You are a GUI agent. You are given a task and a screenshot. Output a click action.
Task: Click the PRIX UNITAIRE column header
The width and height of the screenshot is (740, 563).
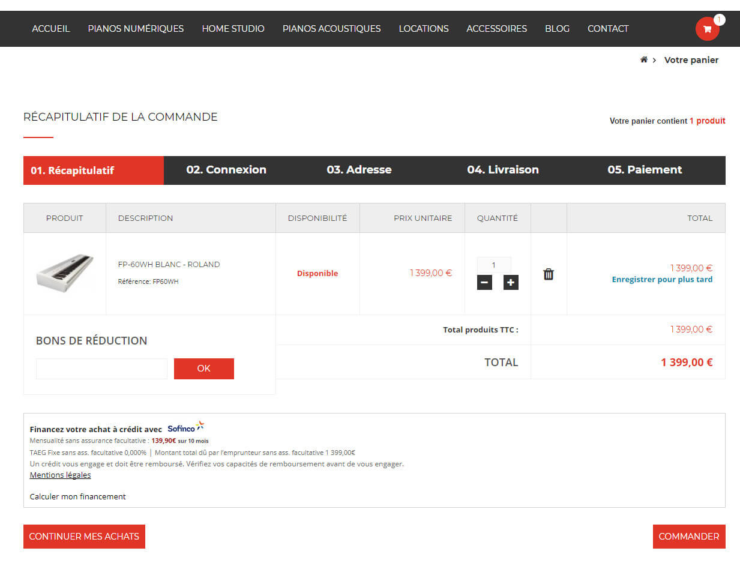click(423, 218)
